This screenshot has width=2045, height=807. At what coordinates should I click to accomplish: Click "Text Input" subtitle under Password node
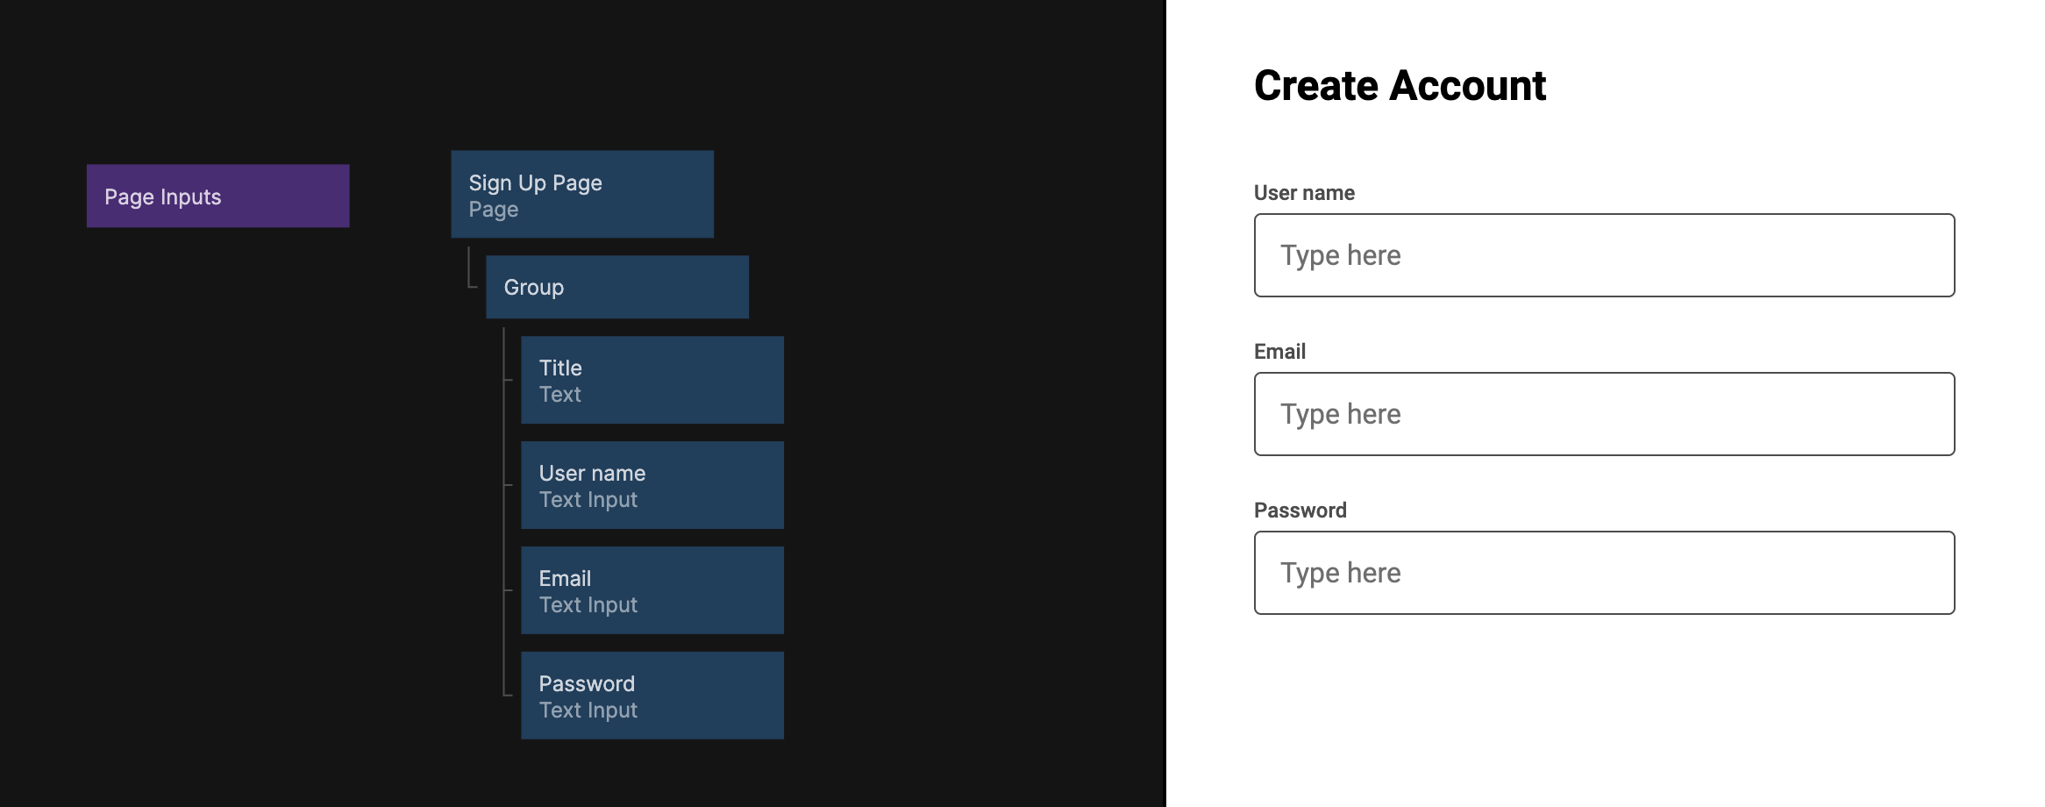pyautogui.click(x=588, y=711)
